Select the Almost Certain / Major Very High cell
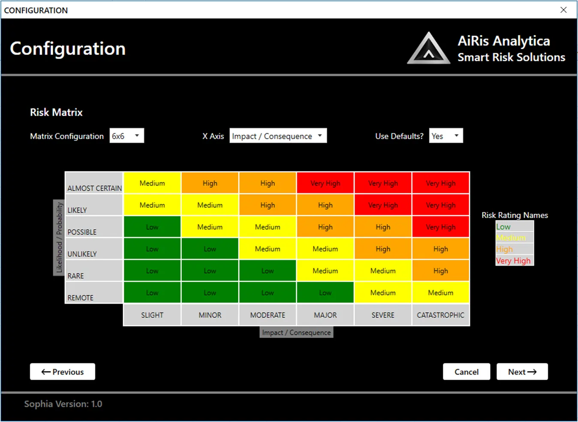The image size is (578, 422). 325,183
